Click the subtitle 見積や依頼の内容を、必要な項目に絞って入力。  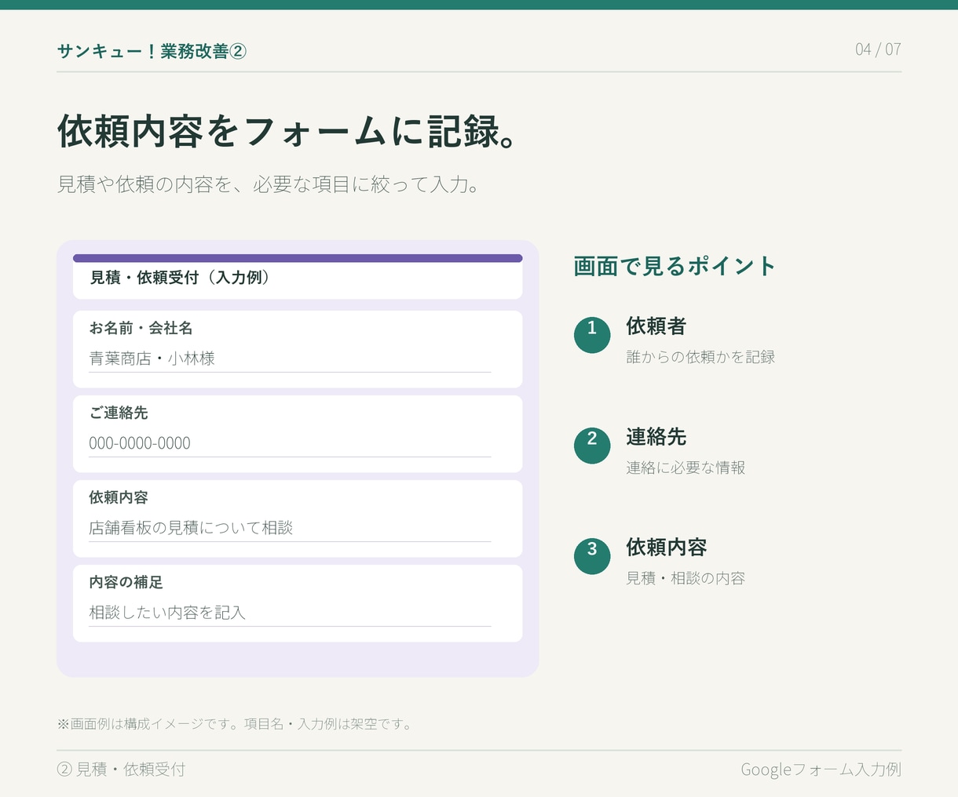point(269,185)
